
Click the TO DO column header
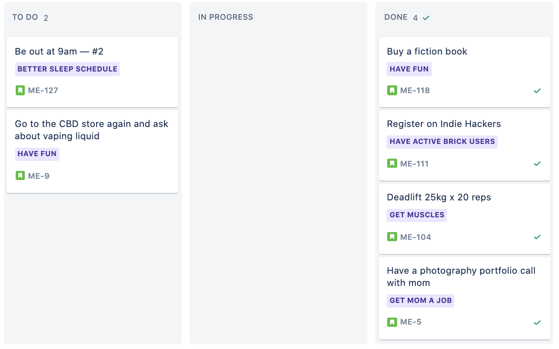click(25, 17)
